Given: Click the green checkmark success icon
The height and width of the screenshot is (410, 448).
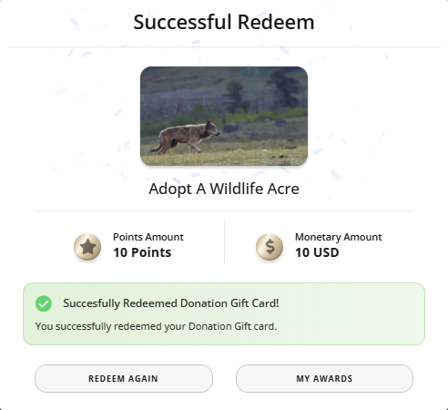Looking at the screenshot, I should (x=44, y=303).
